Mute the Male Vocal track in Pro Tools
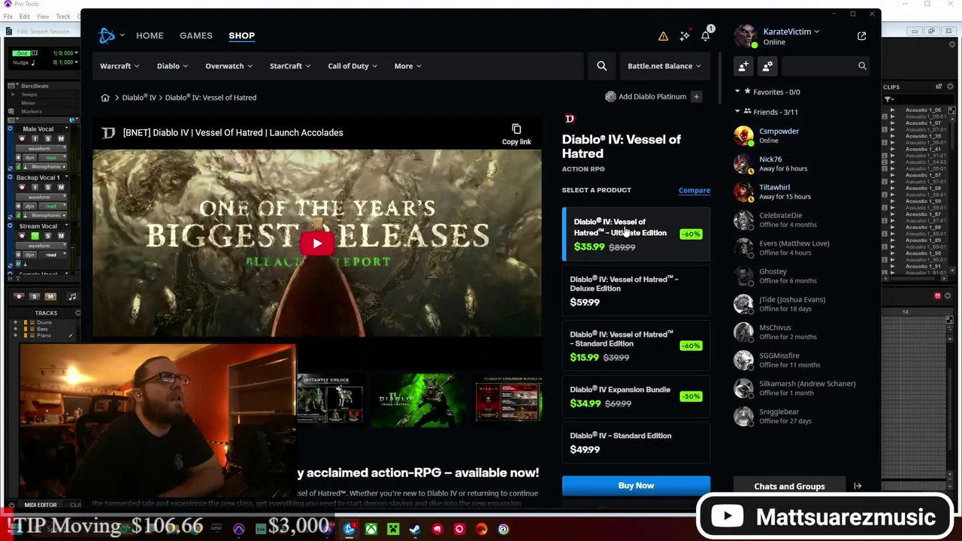The width and height of the screenshot is (962, 541). 60,139
